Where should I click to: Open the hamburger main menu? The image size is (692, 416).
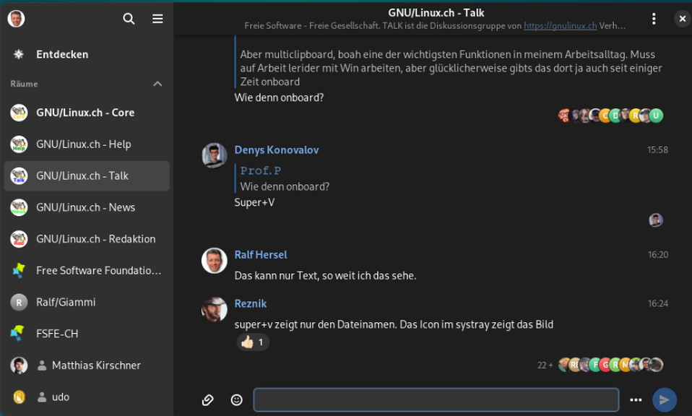point(157,19)
